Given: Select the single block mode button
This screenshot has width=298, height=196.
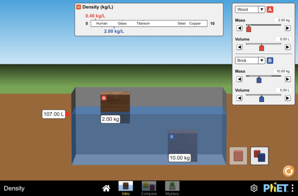Looking at the screenshot, I should (x=238, y=156).
